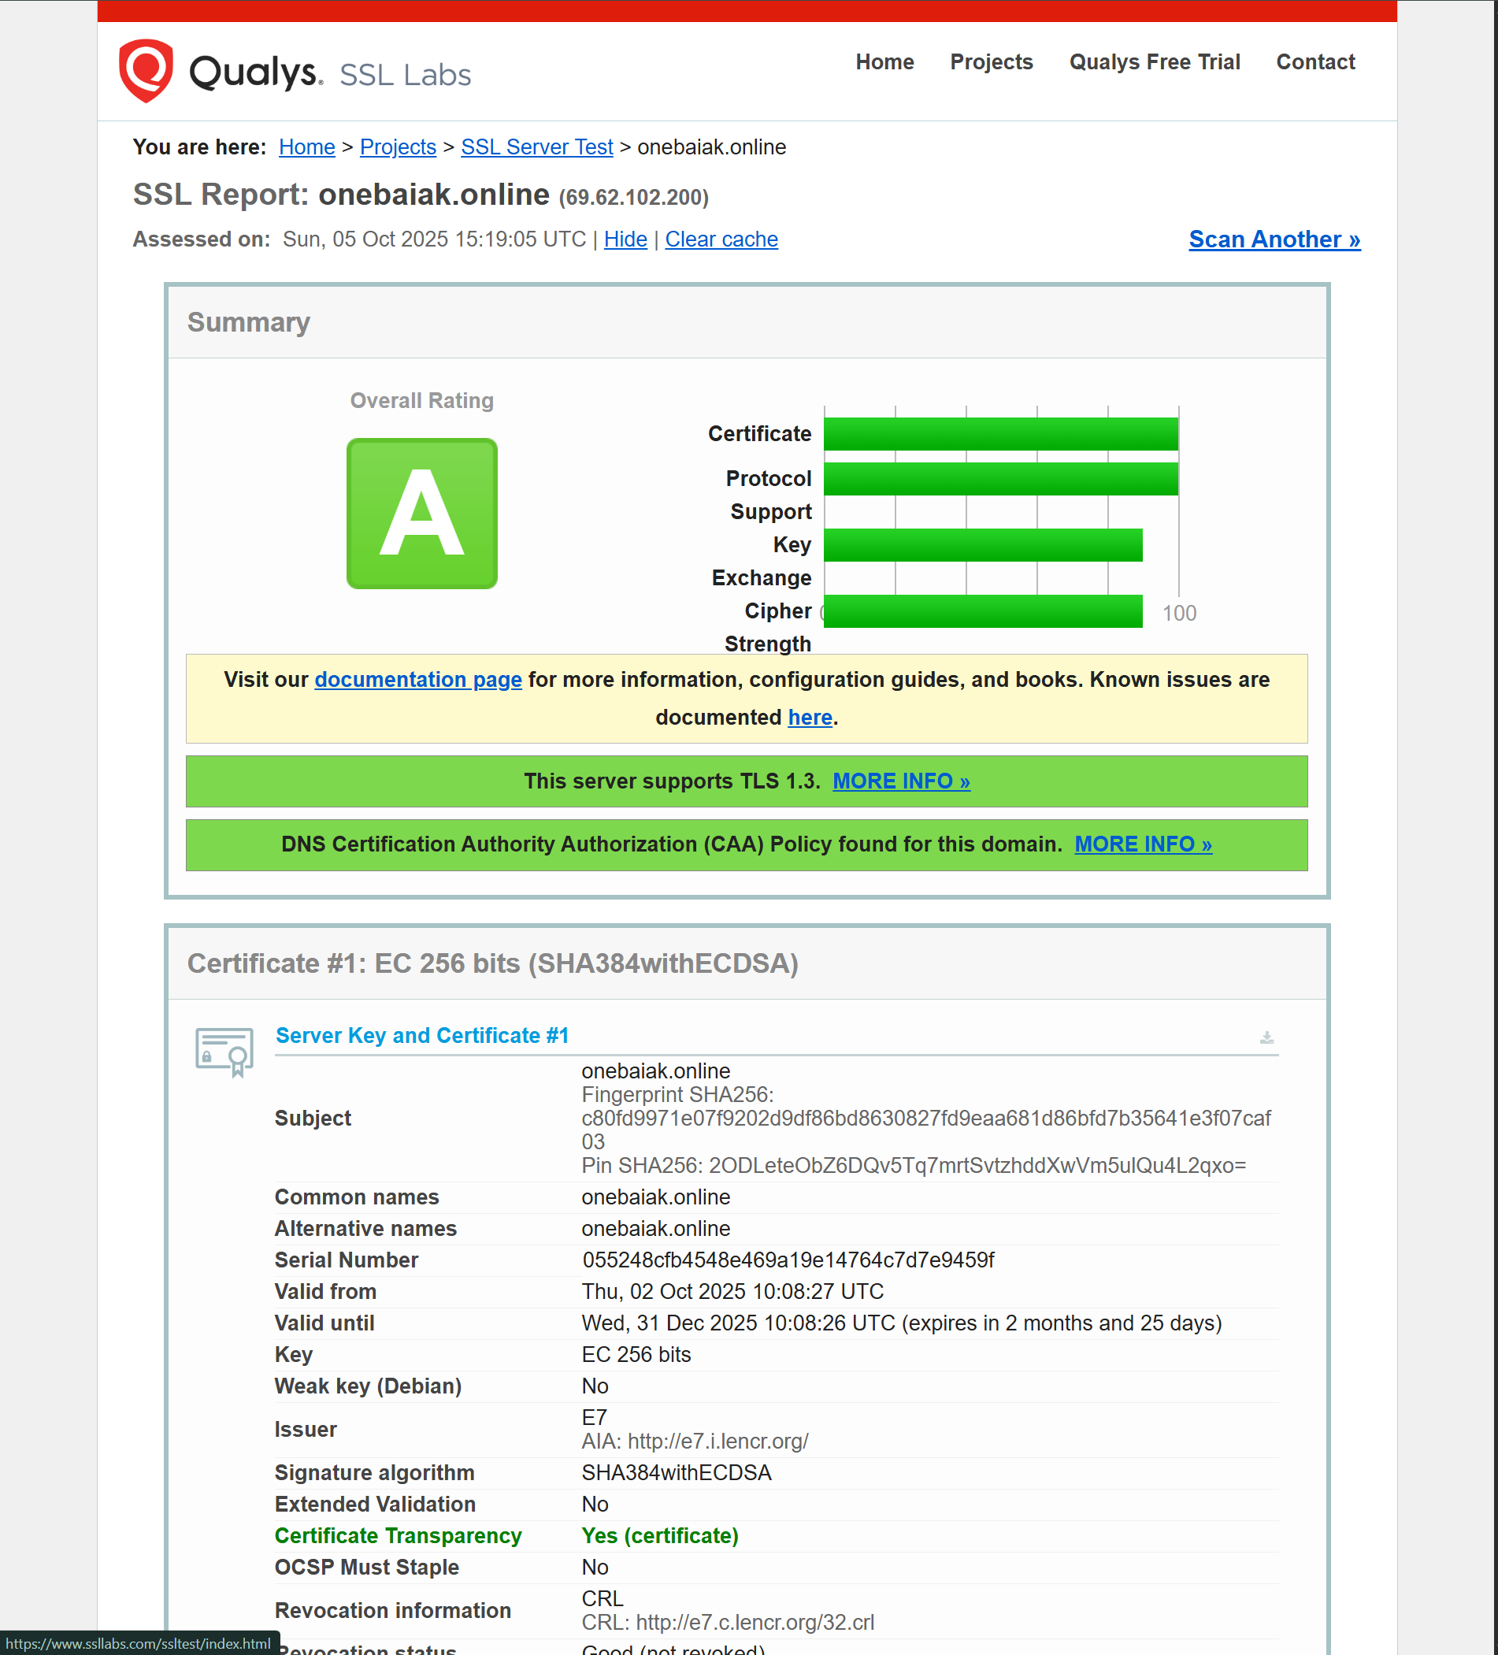1498x1655 pixels.
Task: Open MORE INFO about TLS 1.3 support
Action: [x=900, y=781]
